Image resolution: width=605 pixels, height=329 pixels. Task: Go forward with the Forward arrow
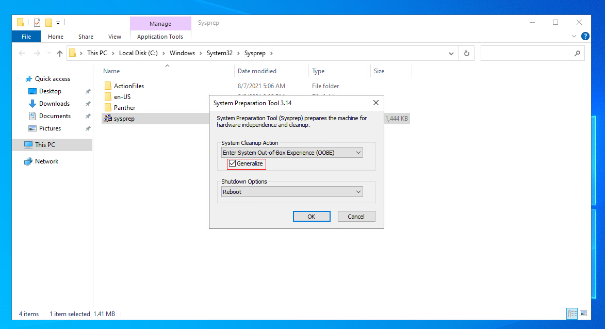click(37, 53)
